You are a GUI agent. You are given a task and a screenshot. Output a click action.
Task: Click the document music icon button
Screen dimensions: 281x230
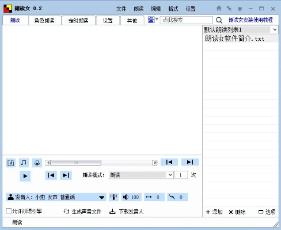click(11, 163)
